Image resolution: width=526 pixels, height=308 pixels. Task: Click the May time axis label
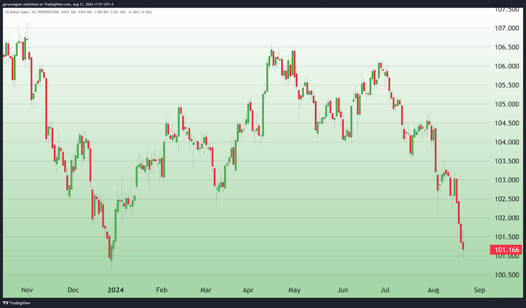tap(294, 290)
